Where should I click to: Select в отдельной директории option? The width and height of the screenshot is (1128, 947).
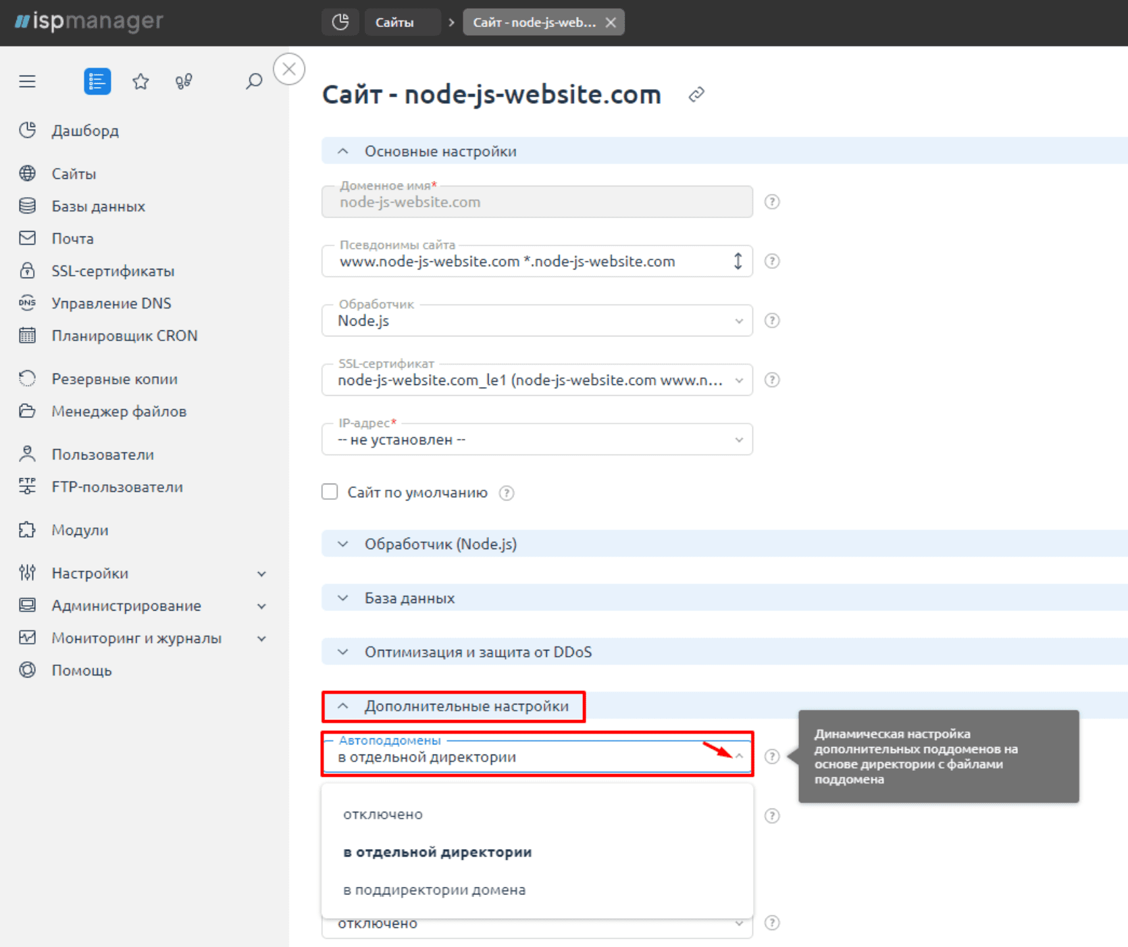pyautogui.click(x=537, y=852)
